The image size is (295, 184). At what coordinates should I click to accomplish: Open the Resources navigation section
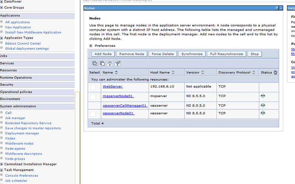37,70
